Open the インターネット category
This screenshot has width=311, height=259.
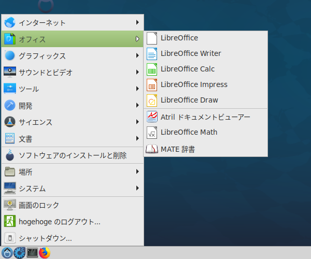coord(73,22)
